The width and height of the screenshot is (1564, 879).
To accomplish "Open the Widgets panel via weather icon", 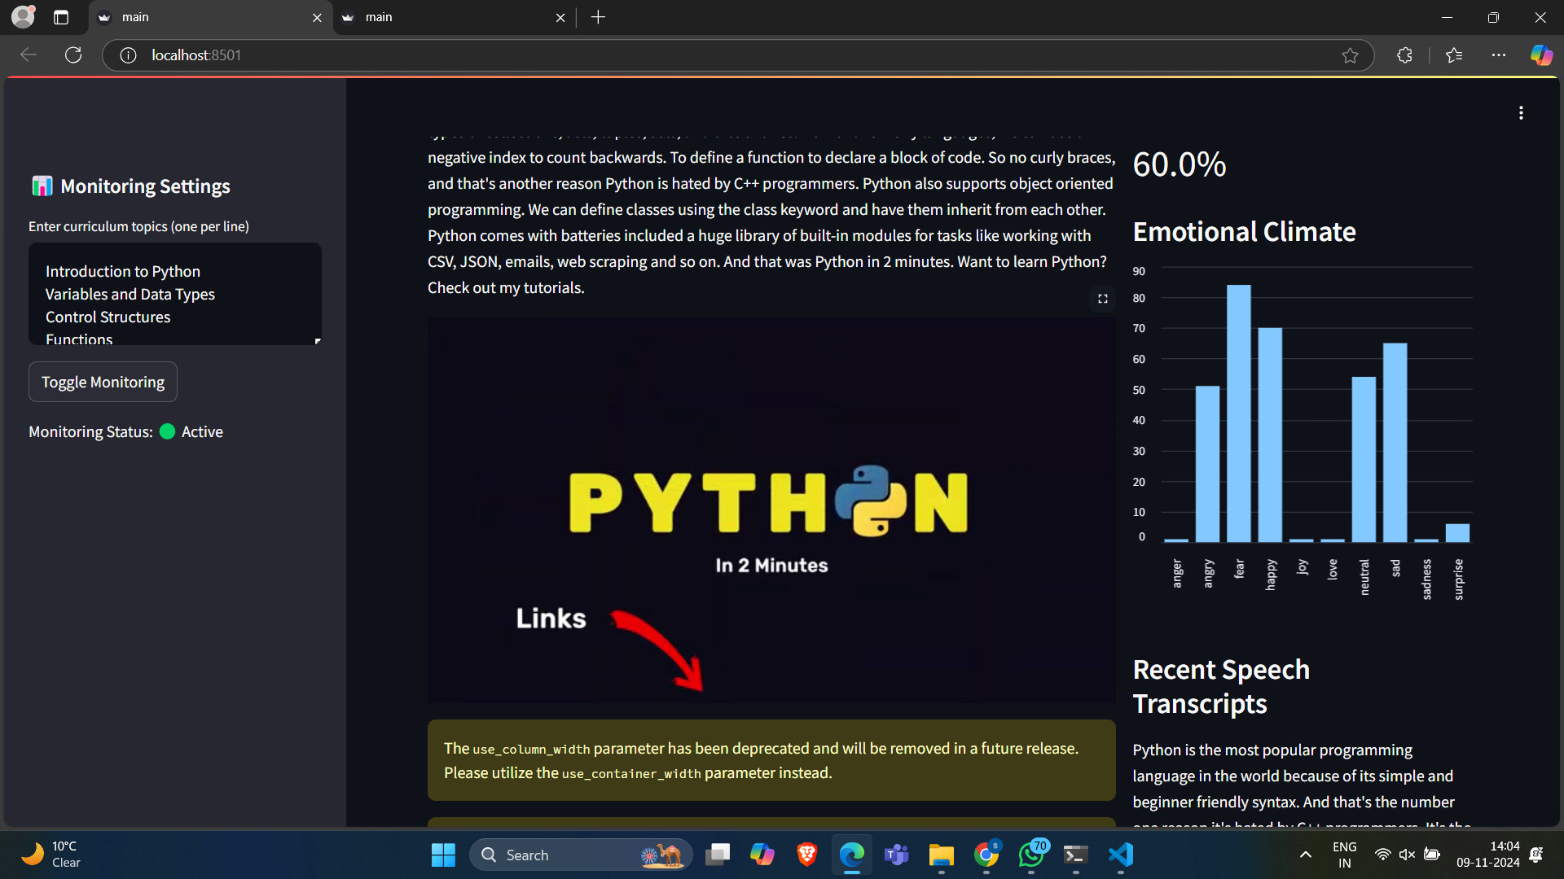I will pos(33,855).
